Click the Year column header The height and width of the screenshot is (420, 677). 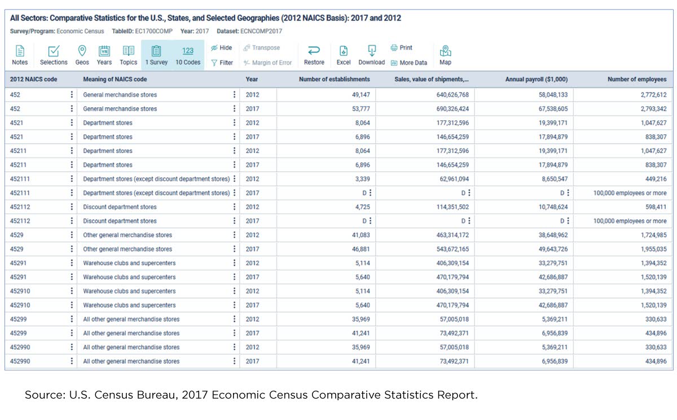point(252,79)
